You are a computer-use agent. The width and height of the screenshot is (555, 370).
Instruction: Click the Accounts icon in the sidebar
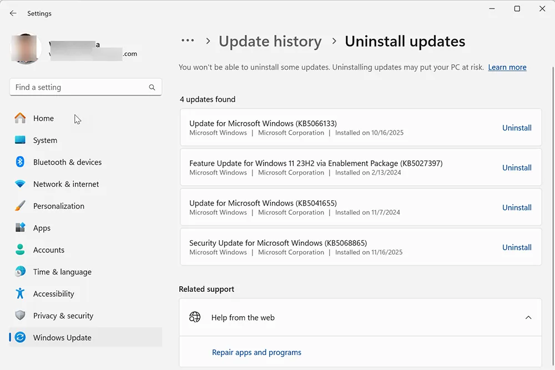20,250
